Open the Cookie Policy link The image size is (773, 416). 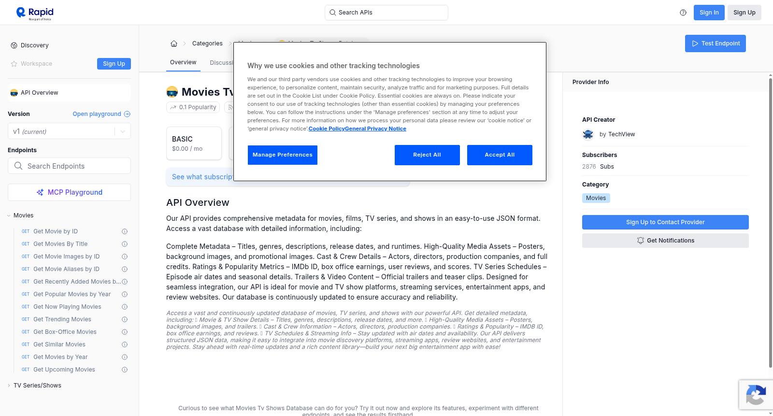pyautogui.click(x=327, y=129)
